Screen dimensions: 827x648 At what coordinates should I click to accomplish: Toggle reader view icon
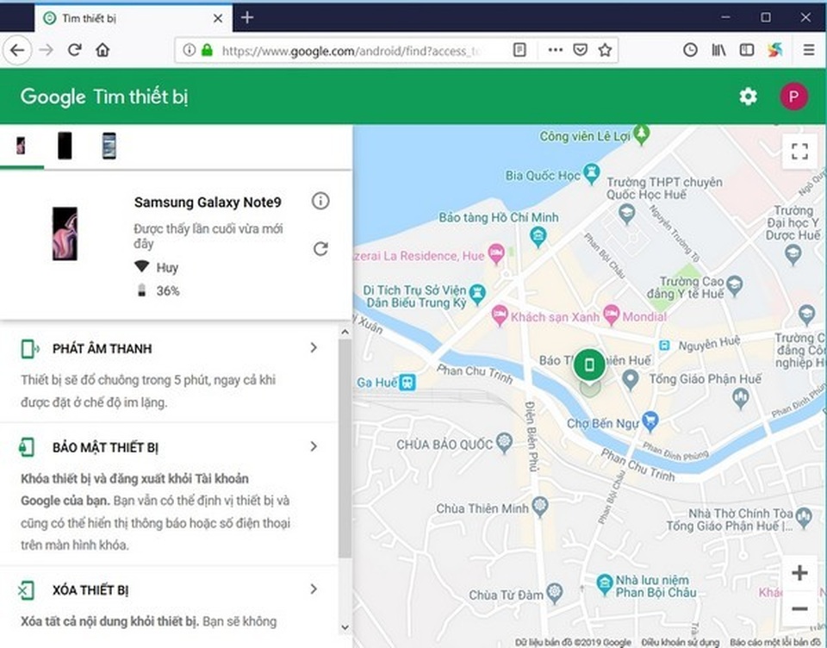point(519,50)
